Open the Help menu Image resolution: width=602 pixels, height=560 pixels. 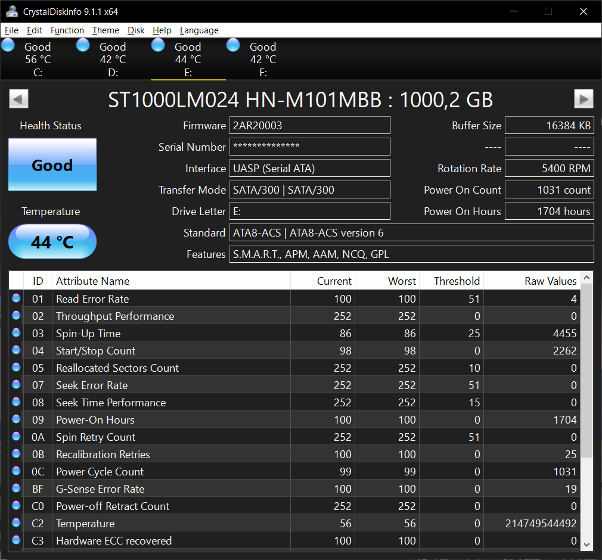[162, 30]
